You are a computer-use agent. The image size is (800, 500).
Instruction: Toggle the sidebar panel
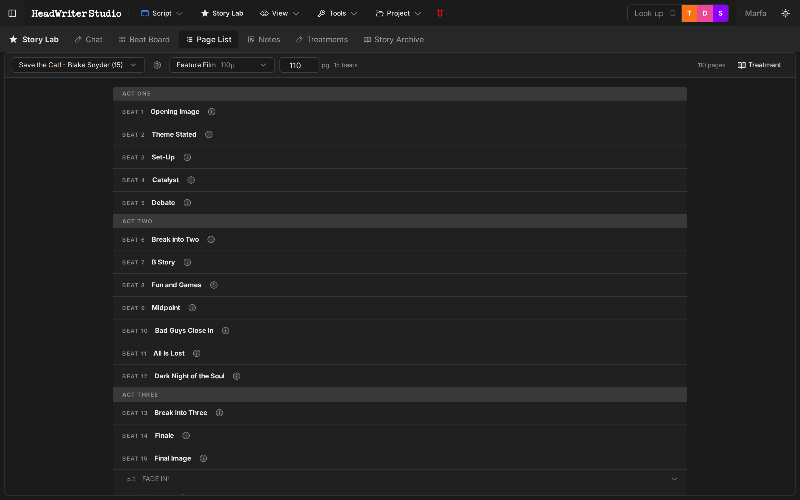point(12,13)
